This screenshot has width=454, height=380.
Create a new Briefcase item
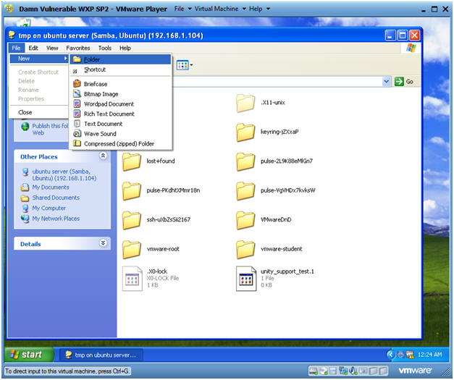pos(120,84)
